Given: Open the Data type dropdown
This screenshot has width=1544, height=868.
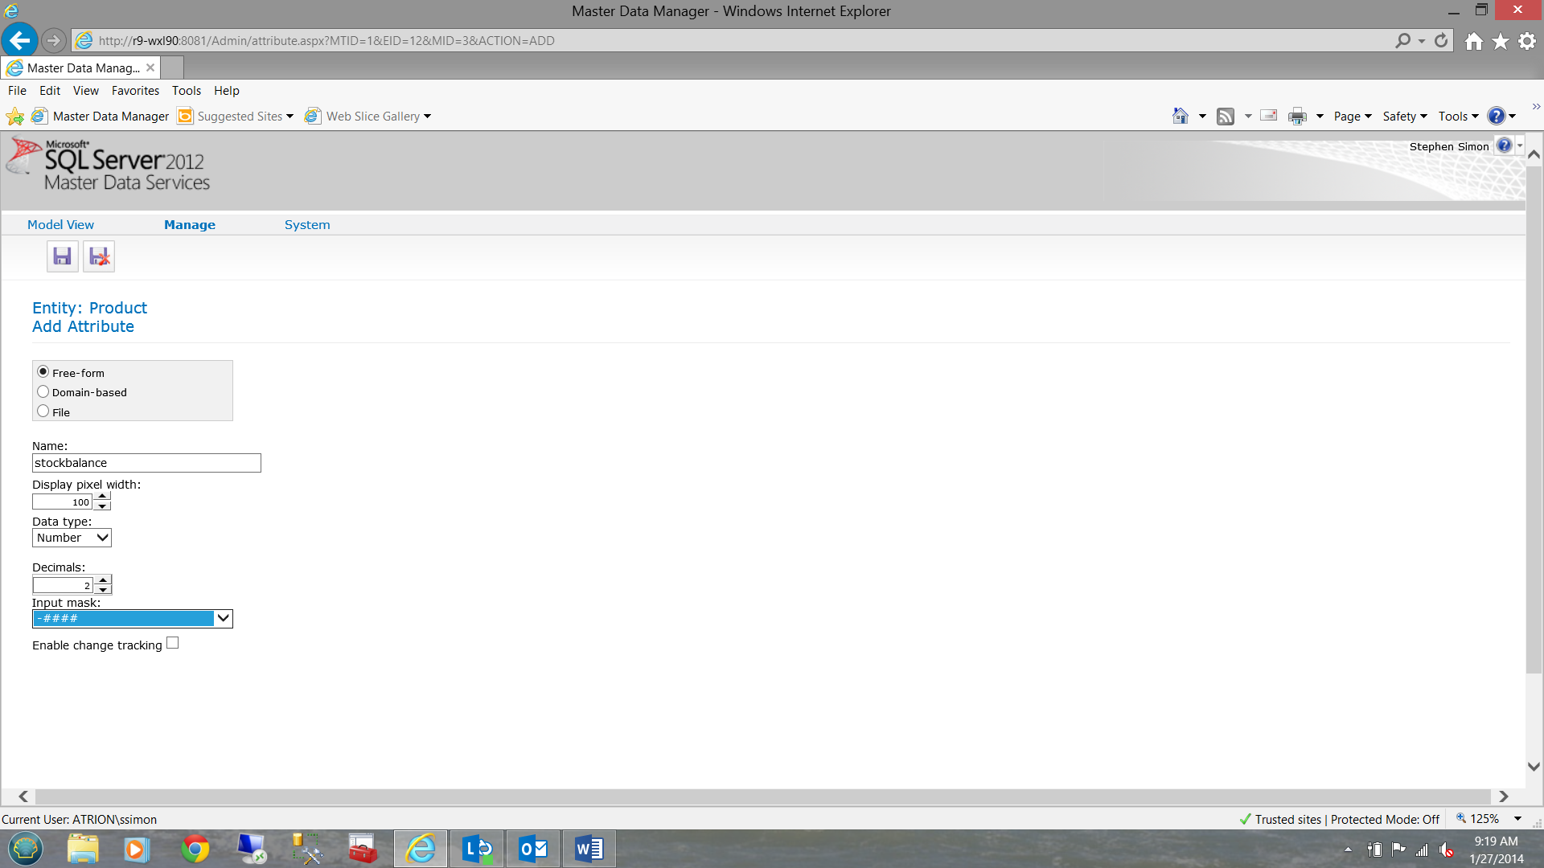Looking at the screenshot, I should (x=72, y=538).
